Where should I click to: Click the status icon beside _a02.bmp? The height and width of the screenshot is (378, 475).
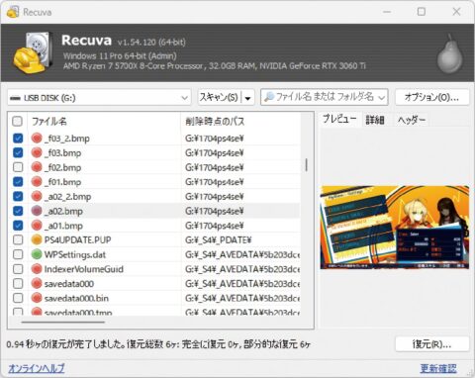37,211
